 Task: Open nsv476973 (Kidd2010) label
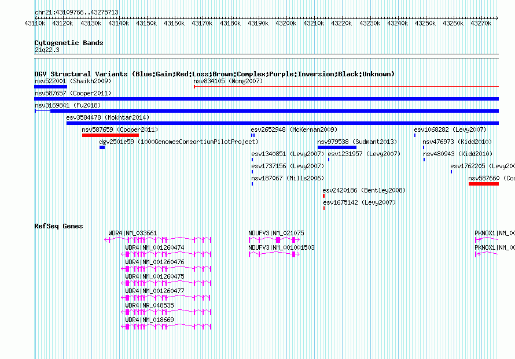tap(457, 142)
